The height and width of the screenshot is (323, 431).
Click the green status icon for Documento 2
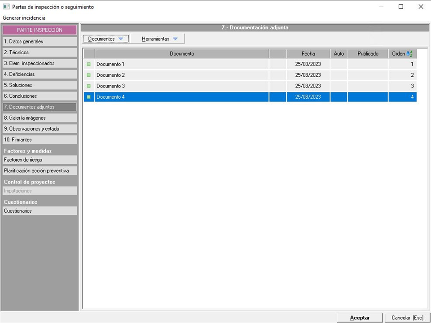pos(88,75)
